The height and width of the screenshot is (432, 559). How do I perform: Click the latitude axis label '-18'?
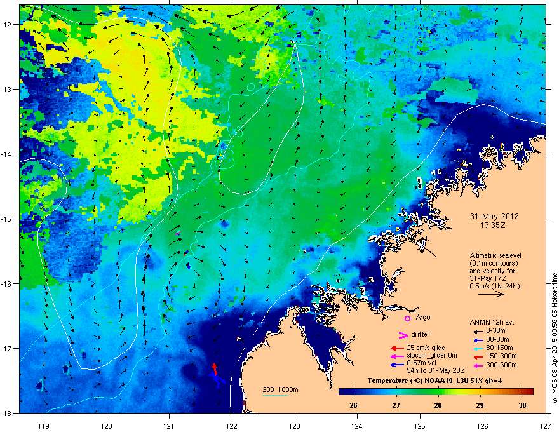tap(6, 413)
